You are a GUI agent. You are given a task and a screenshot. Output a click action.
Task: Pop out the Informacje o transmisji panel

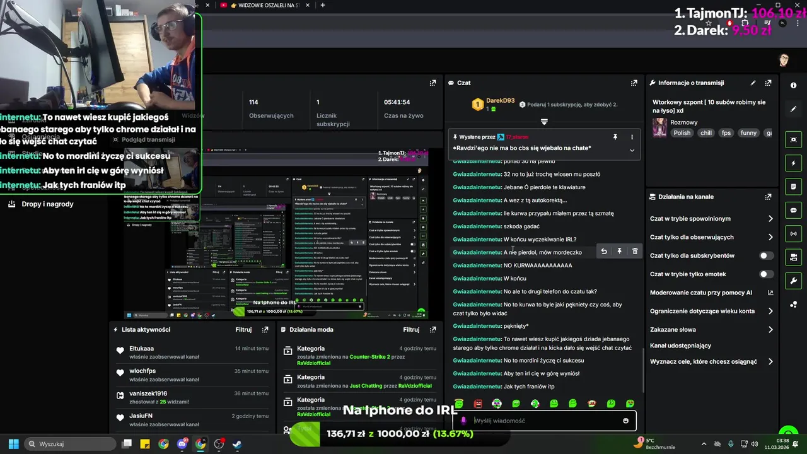pyautogui.click(x=768, y=83)
